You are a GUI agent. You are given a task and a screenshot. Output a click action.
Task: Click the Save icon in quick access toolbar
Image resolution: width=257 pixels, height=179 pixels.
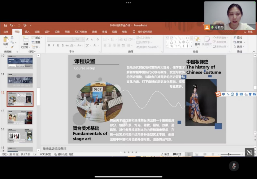[5, 25]
